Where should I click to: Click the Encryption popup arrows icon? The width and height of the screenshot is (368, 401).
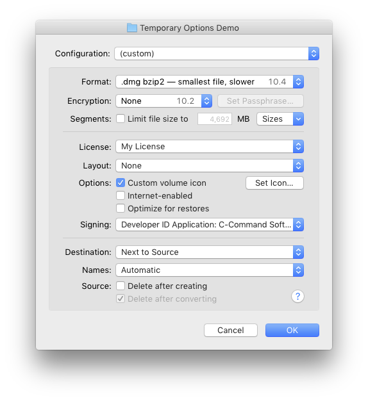click(207, 101)
